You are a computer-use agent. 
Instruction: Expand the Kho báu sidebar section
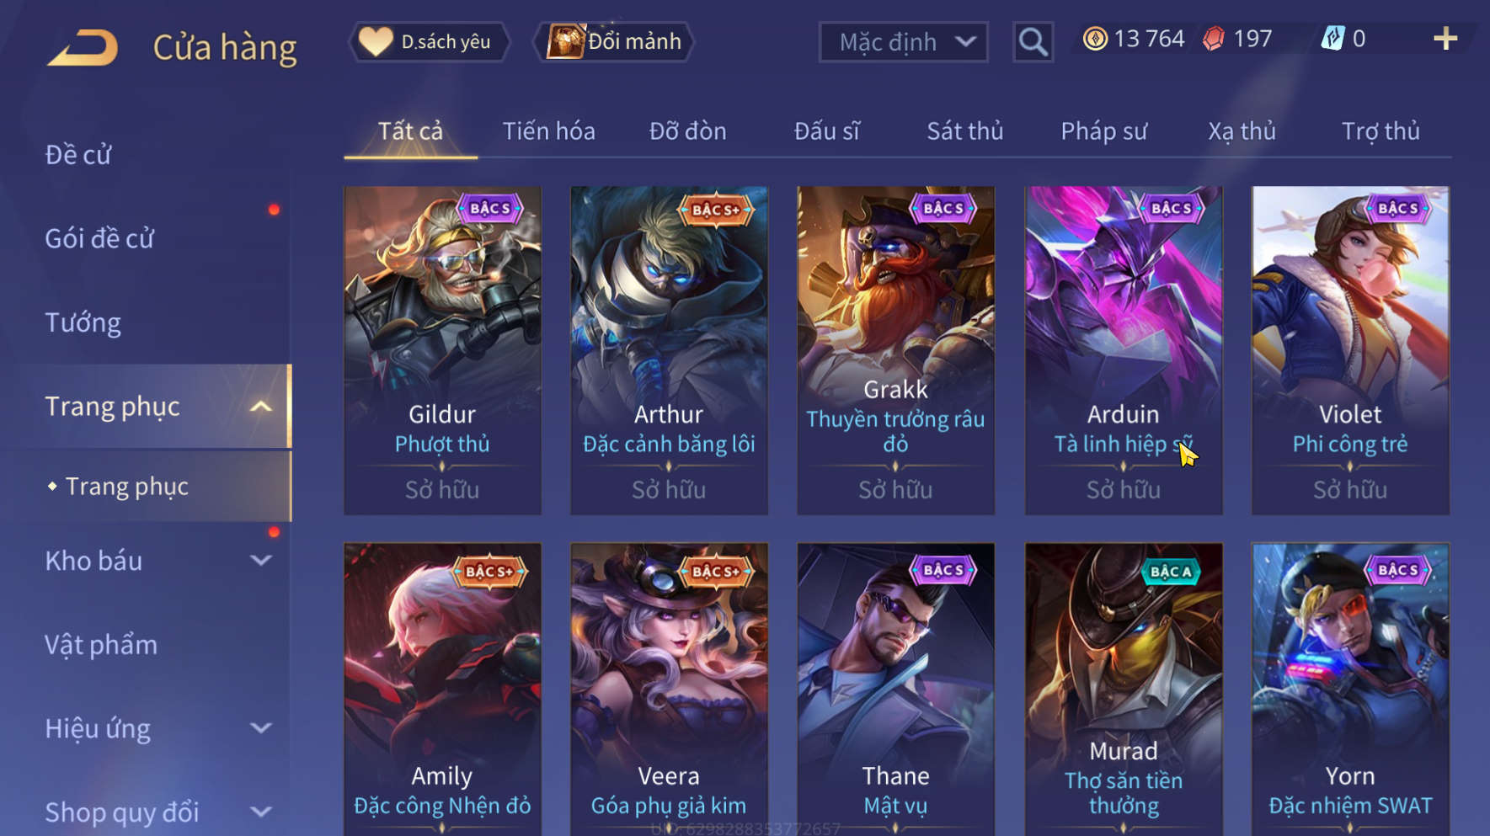click(262, 561)
